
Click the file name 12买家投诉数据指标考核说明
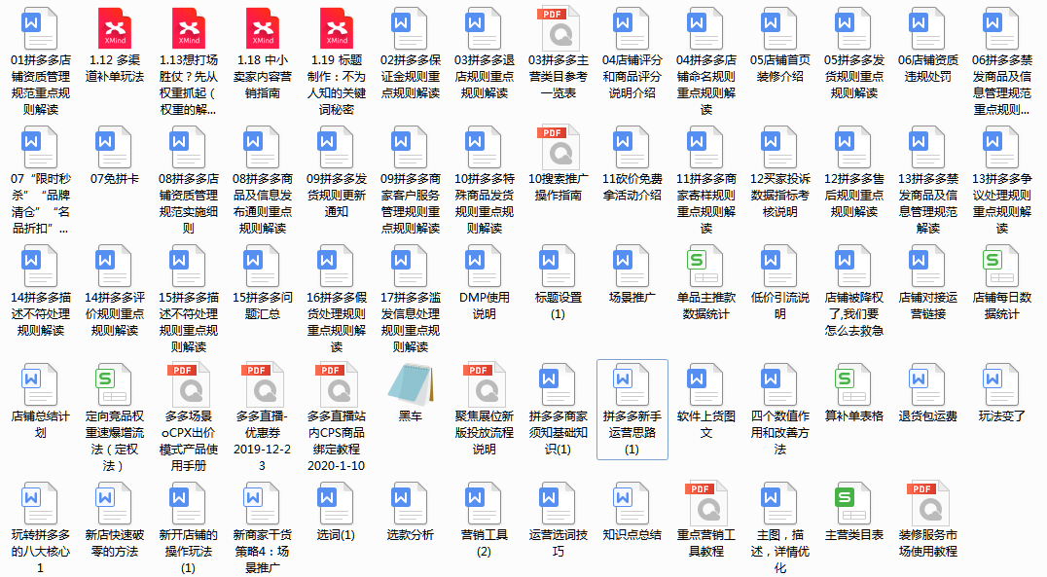pos(780,195)
